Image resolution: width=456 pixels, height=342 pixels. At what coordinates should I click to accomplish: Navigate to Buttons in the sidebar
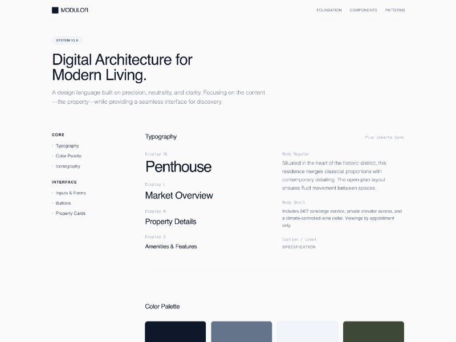(x=63, y=203)
